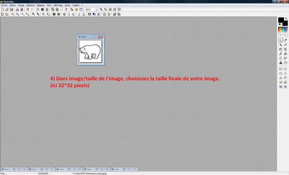Open Image size toolbar icon
This screenshot has height=175, width=289.
[53, 9]
